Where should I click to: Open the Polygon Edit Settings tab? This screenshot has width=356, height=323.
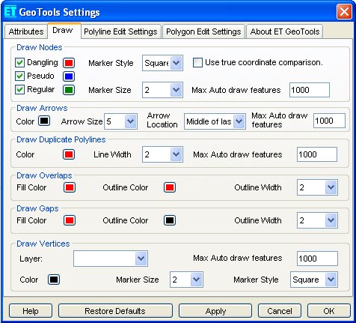(203, 31)
